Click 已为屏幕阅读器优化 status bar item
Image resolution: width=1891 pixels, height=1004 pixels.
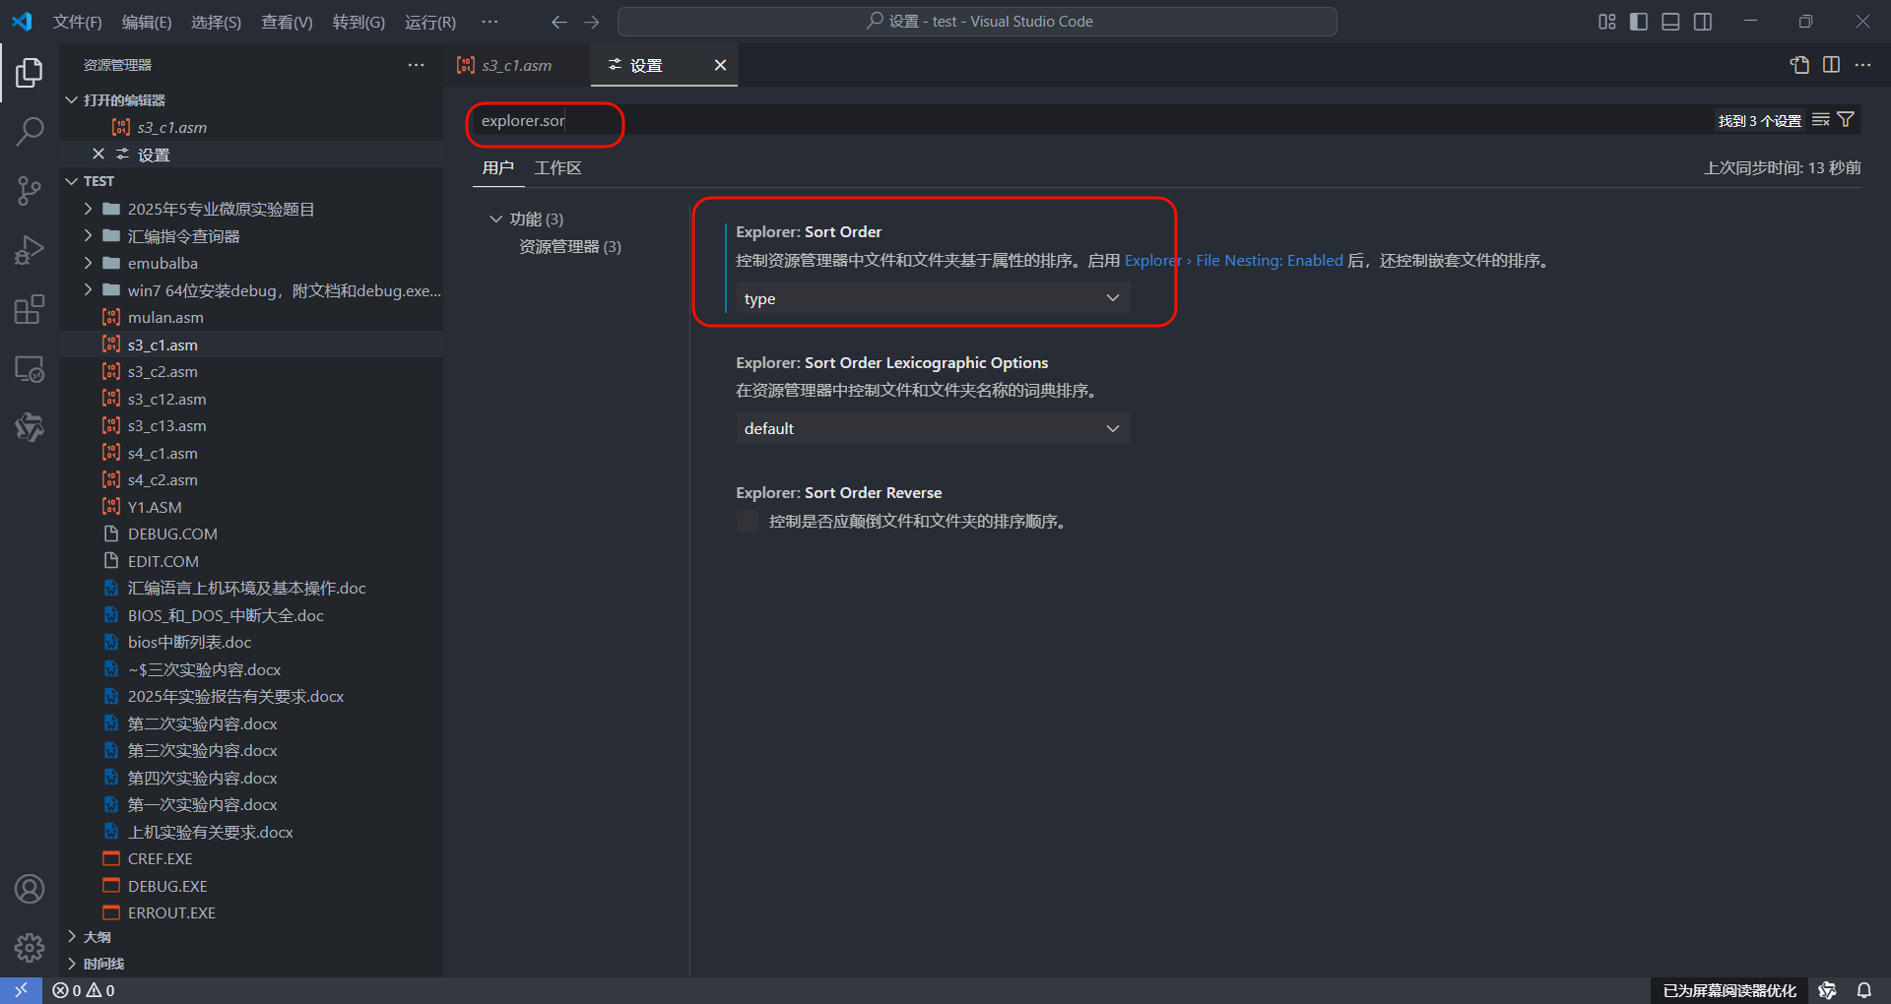(1729, 990)
